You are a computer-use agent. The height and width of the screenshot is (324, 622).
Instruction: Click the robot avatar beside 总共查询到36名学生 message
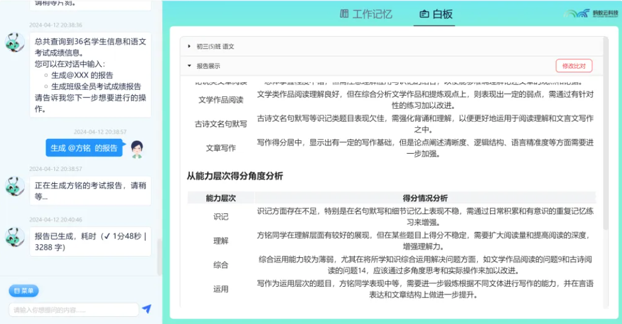tap(14, 43)
